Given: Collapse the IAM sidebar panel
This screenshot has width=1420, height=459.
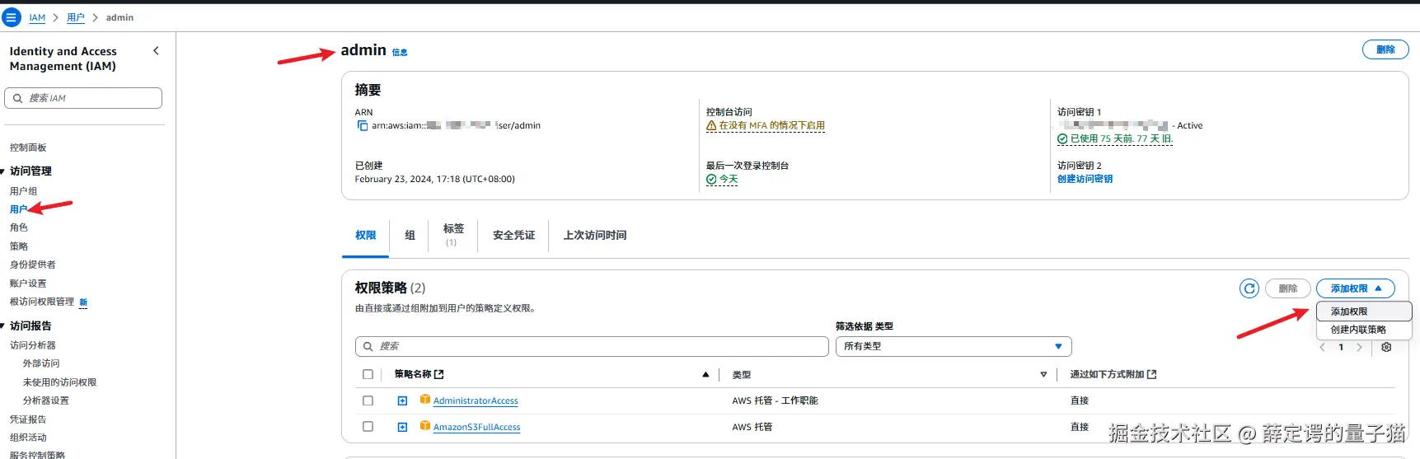Looking at the screenshot, I should pos(157,51).
